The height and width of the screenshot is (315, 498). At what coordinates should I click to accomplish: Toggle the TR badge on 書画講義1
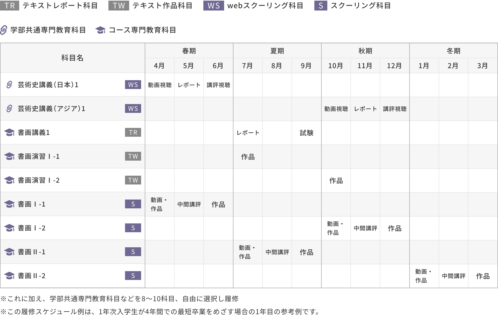tap(133, 133)
